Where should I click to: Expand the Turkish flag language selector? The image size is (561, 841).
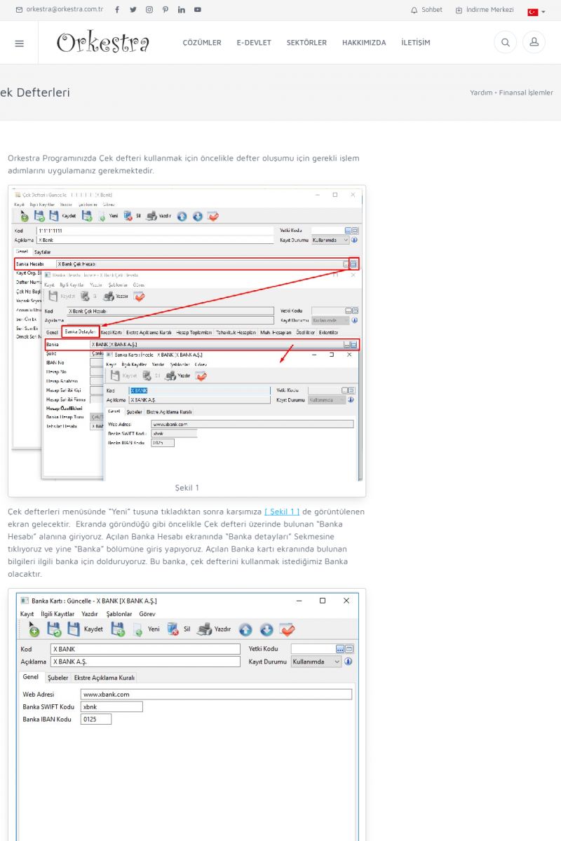tap(536, 12)
